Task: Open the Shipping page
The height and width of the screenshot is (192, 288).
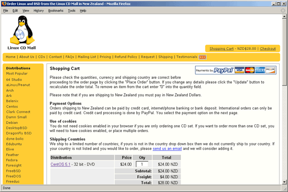Action: (166, 57)
